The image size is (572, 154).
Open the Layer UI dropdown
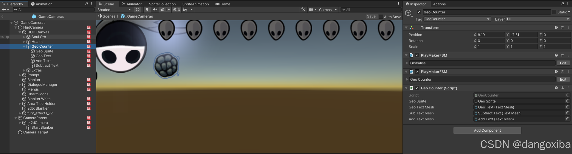coord(538,19)
